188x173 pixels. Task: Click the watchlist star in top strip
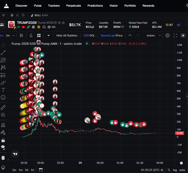[12, 15]
